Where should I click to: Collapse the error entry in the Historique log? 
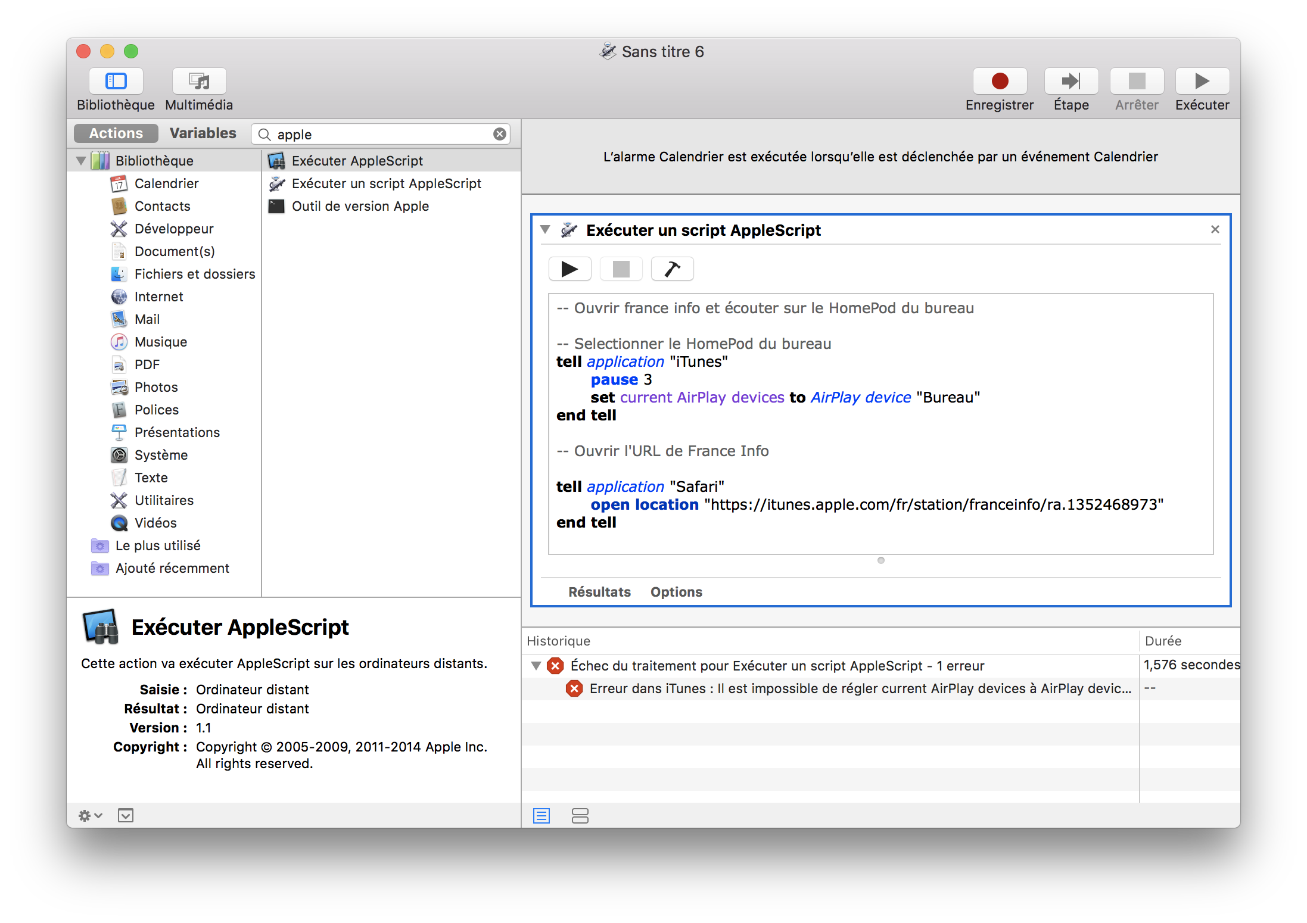click(535, 666)
